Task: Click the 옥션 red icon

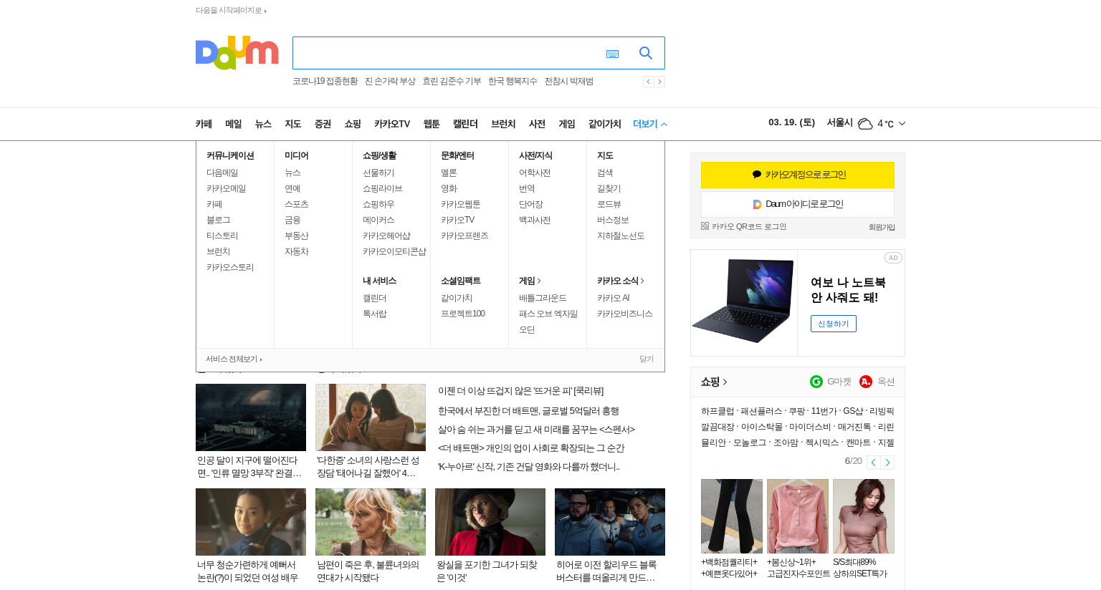Action: [x=866, y=382]
